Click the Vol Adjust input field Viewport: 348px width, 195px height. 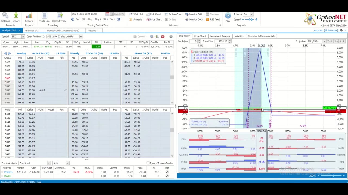click(194, 41)
